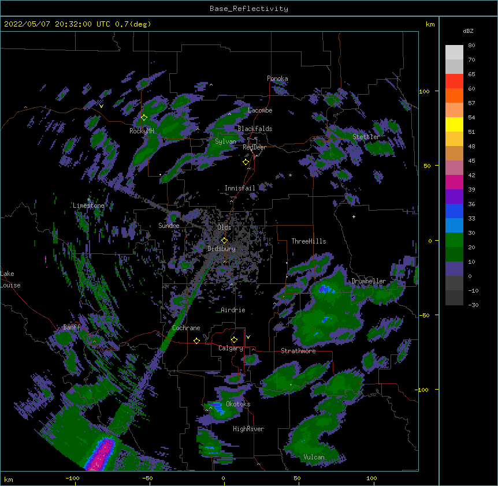Select the green 30 dBZ legend swatch
Viewport: 498px width, 486px height.
click(x=454, y=240)
